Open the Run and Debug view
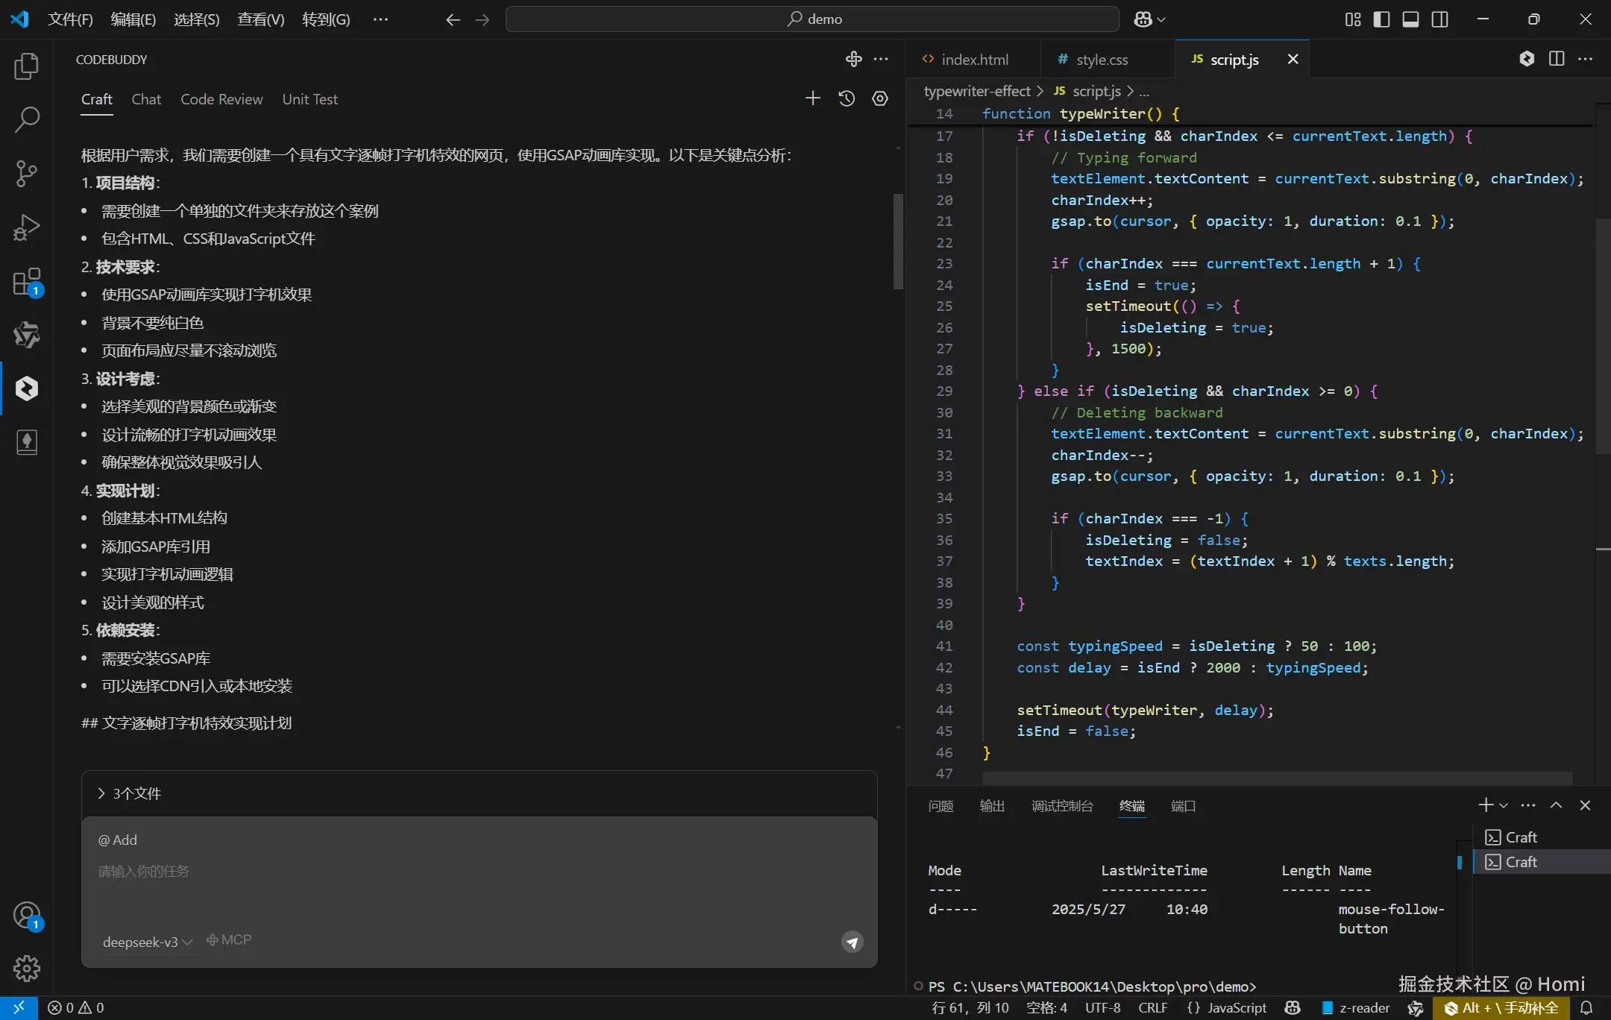Image resolution: width=1611 pixels, height=1020 pixels. point(27,227)
